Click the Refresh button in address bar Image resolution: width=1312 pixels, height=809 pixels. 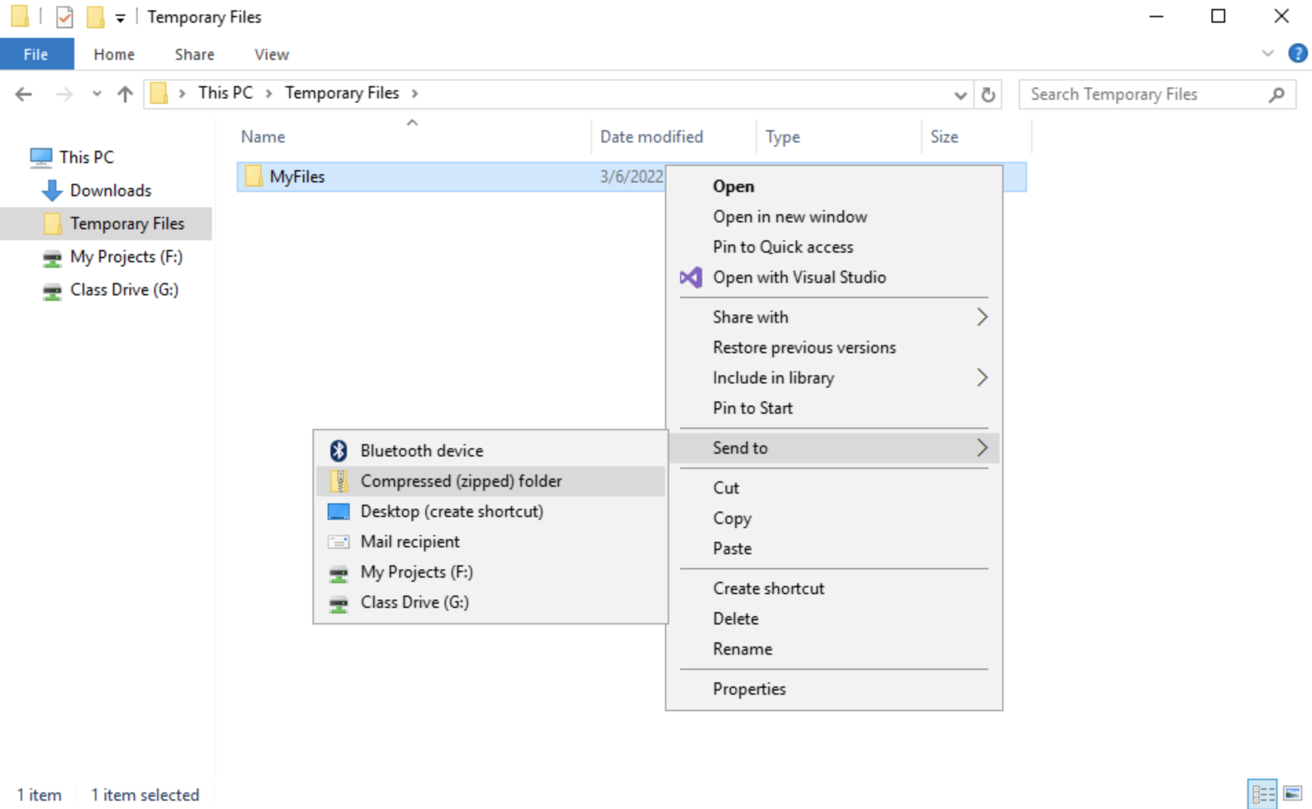(988, 94)
